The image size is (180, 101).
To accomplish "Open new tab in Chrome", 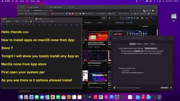I will [x=73, y=7].
